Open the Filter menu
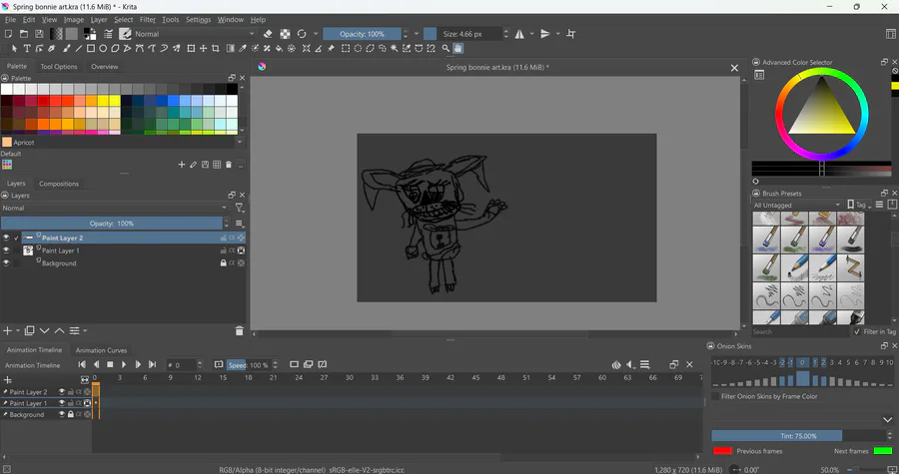899x474 pixels. [148, 20]
